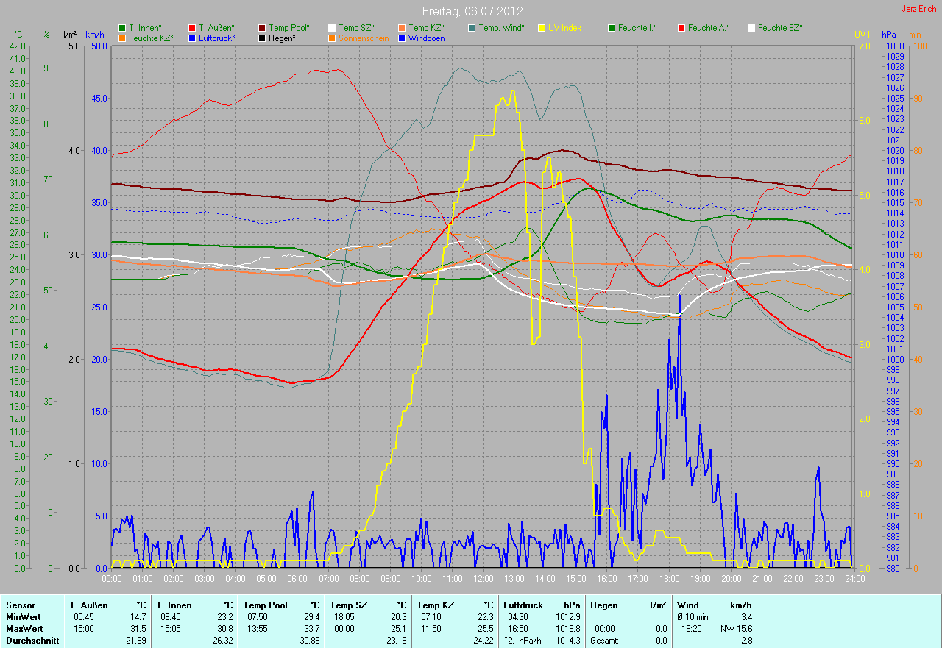Click the black Regen legend square

[x=262, y=38]
